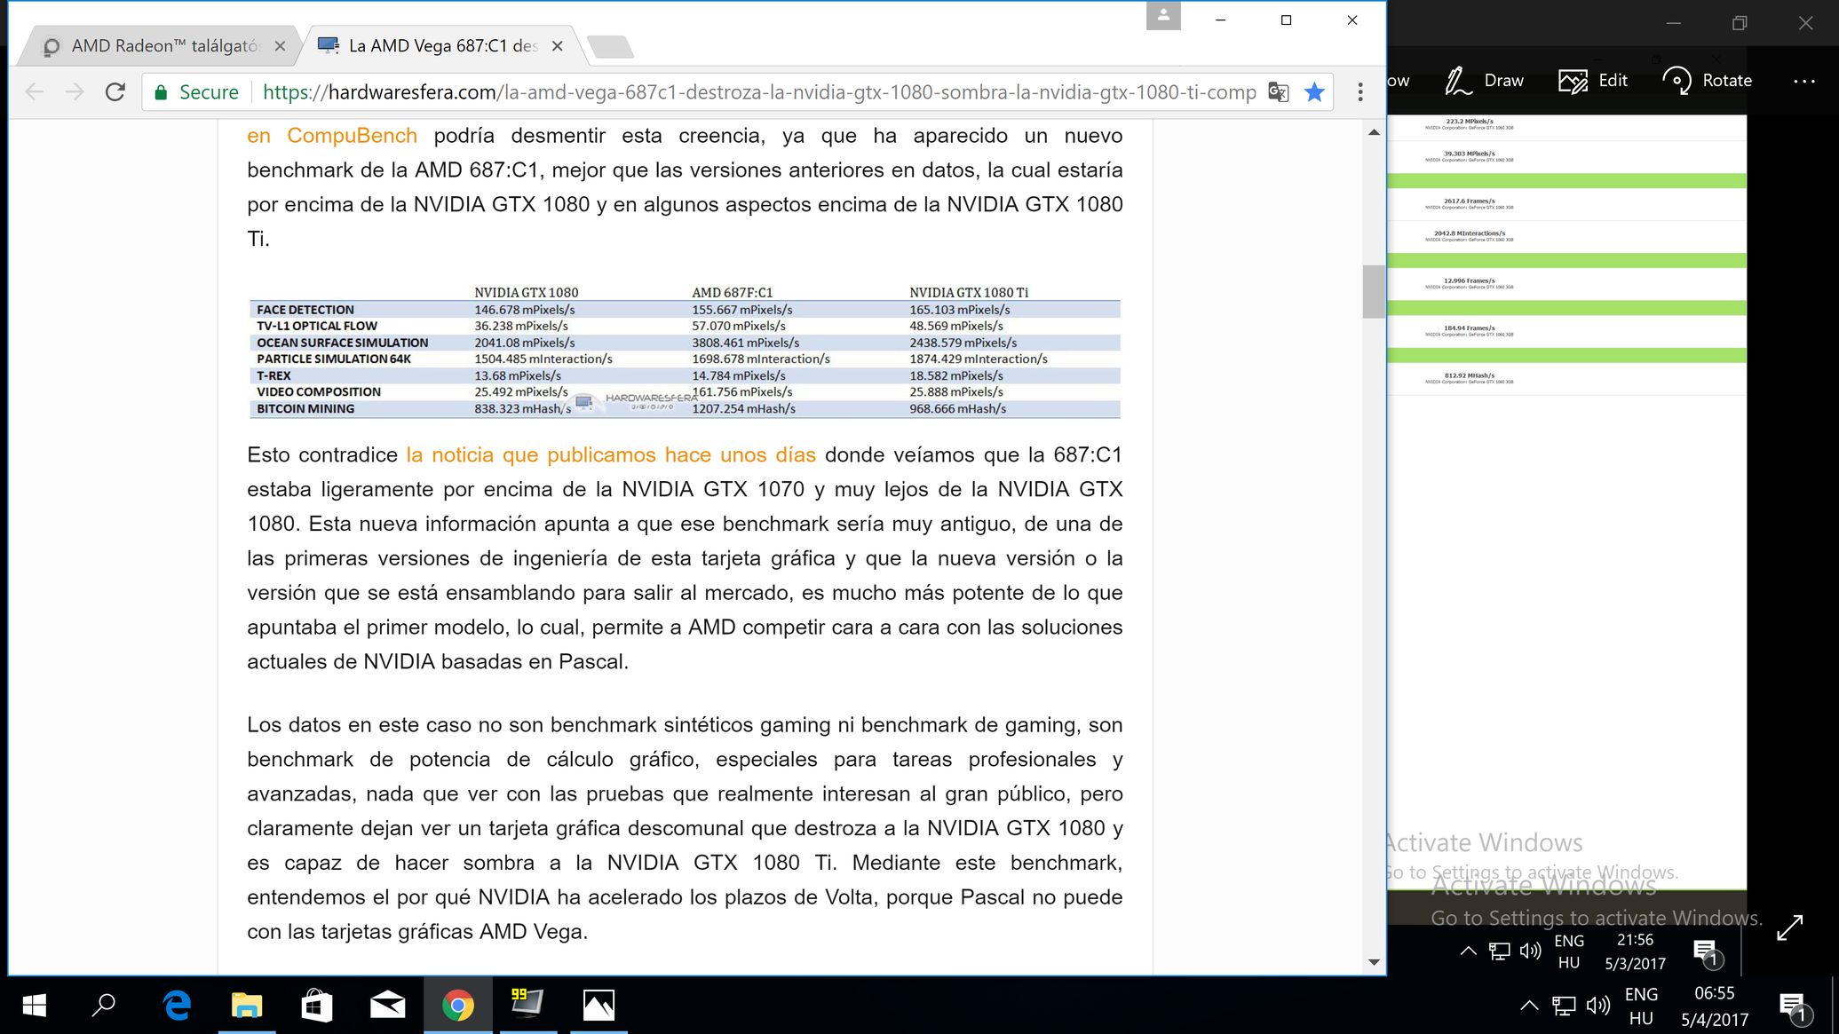The width and height of the screenshot is (1839, 1034).
Task: Click the page scrollbar down arrow
Action: click(1374, 962)
